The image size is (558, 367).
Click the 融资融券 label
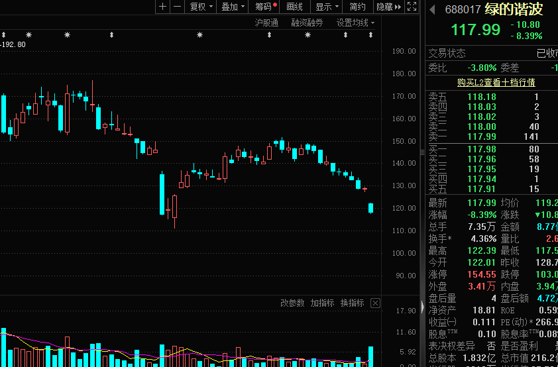pos(307,23)
